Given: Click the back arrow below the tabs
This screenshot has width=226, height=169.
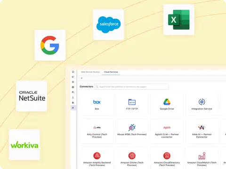Looking at the screenshot, I should (x=82, y=78).
